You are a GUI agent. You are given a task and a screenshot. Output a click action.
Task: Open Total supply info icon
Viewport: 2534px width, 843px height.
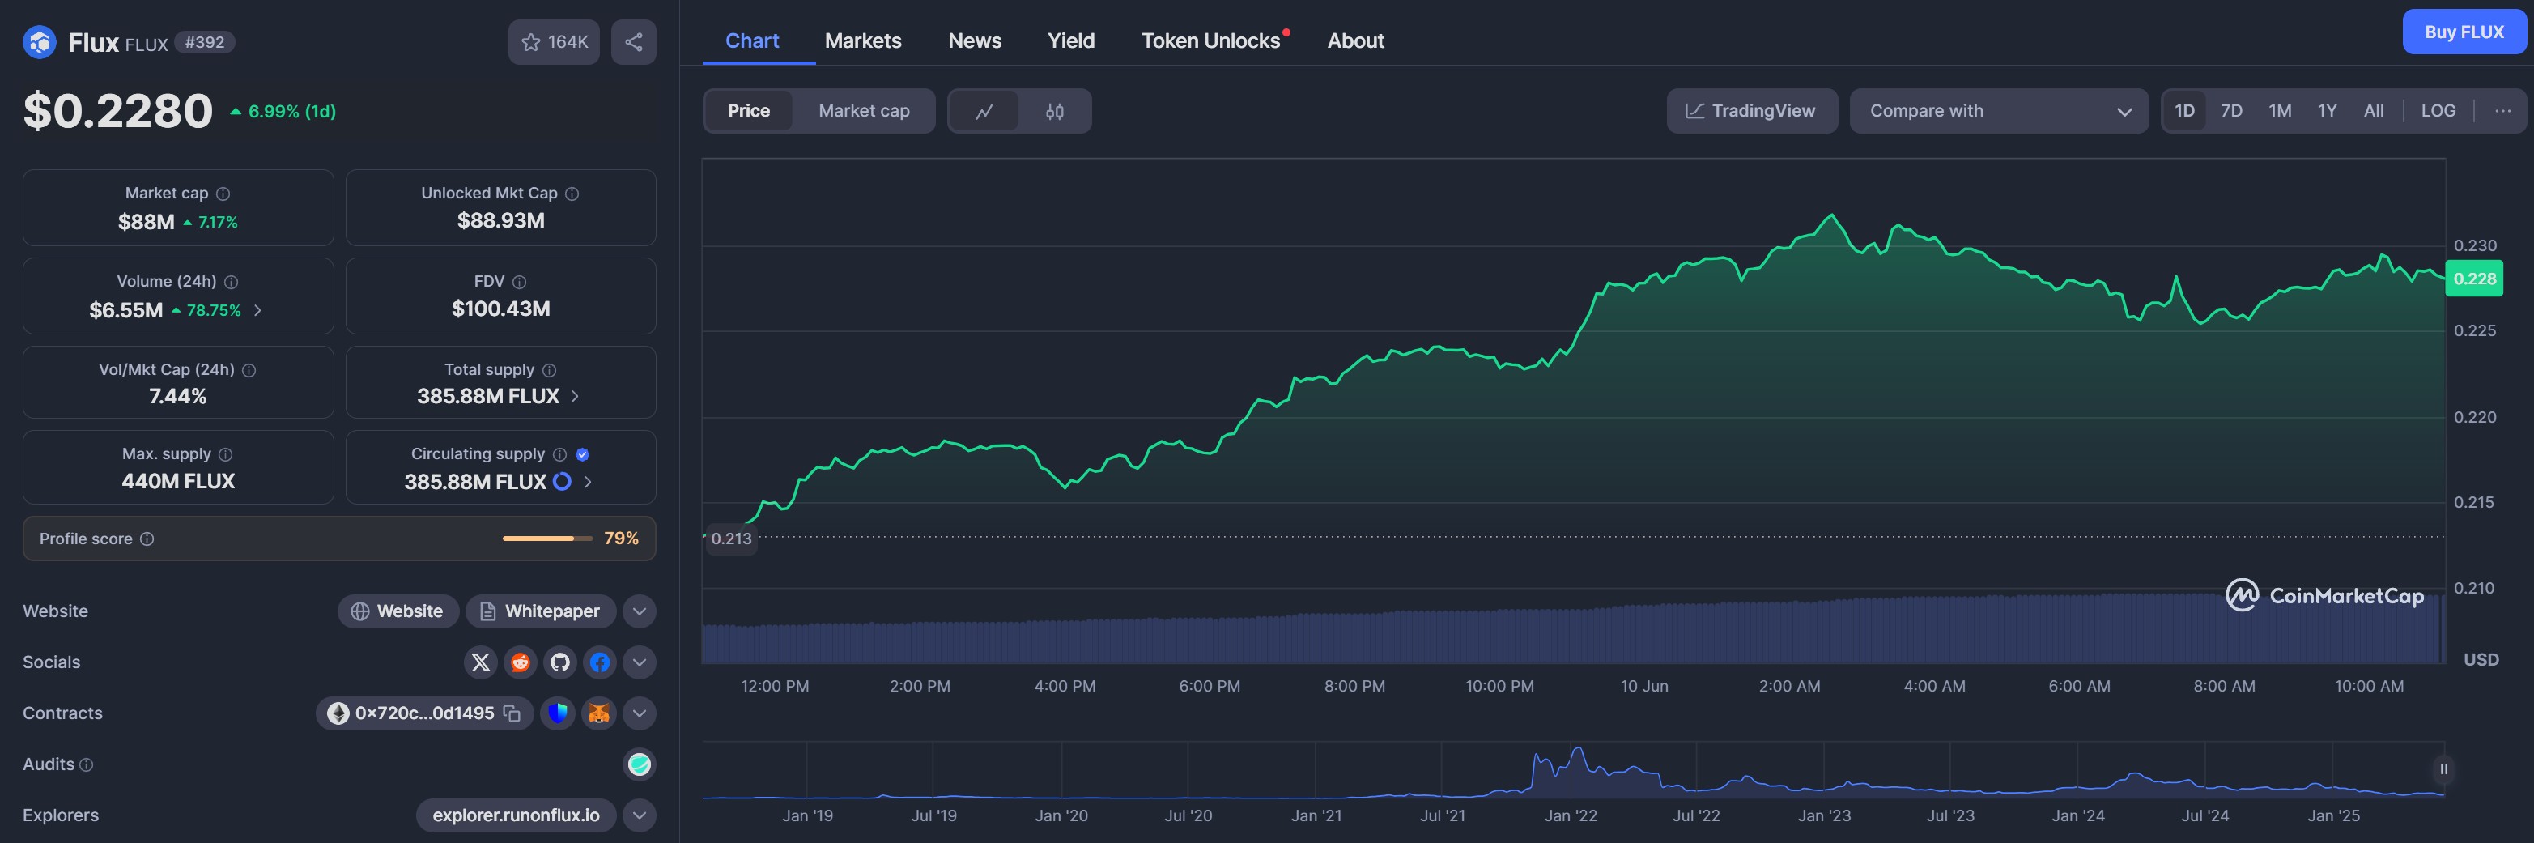550,371
